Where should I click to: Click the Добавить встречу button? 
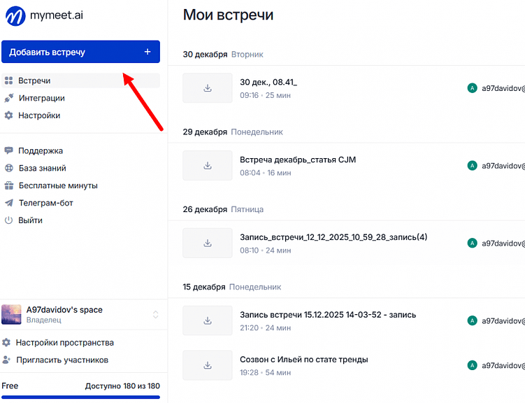point(80,52)
